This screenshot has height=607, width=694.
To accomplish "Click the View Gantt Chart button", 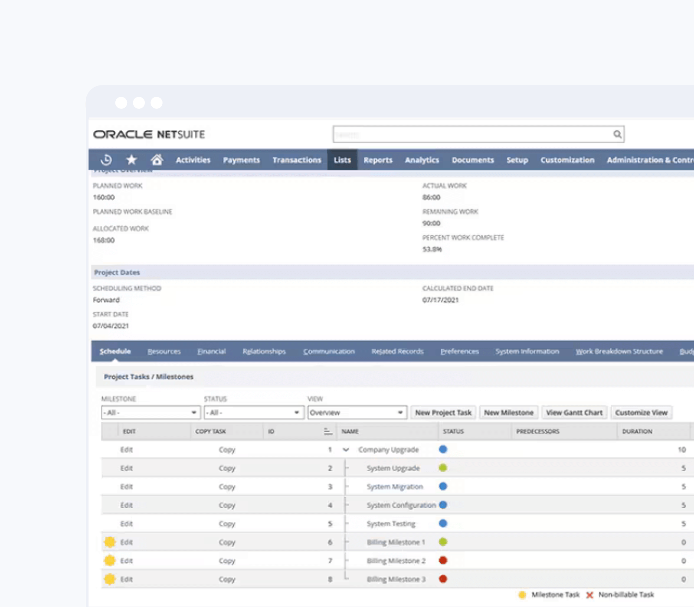I will (574, 412).
